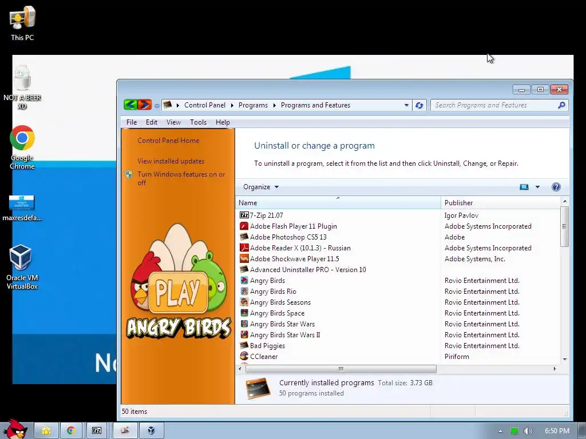Click the 6:50 PM taskbar clock
Viewport: 586px width, 439px height.
(557, 431)
